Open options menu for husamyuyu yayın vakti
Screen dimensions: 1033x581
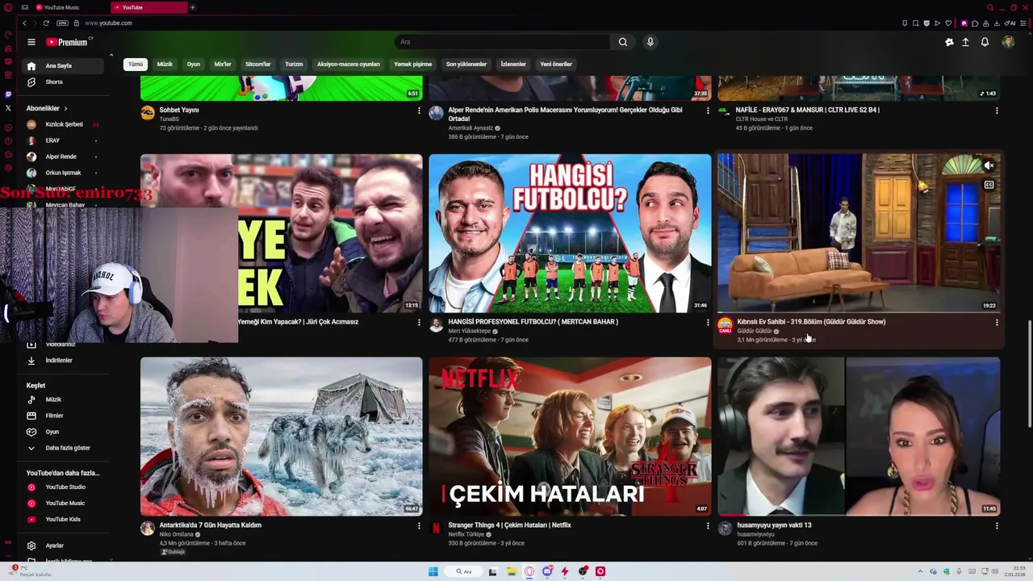click(x=997, y=525)
